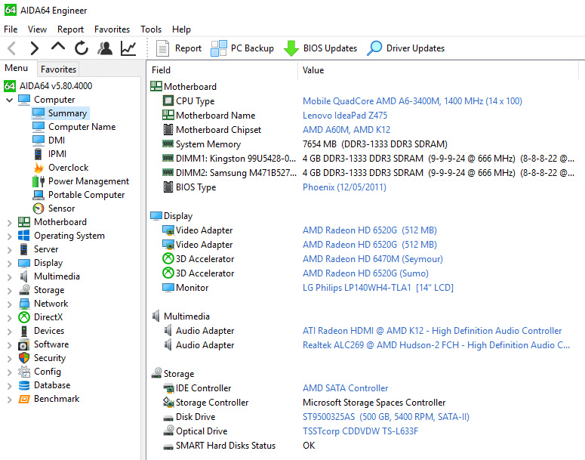Open the Tools menu
Viewport: 585px width, 460px height.
pos(151,29)
